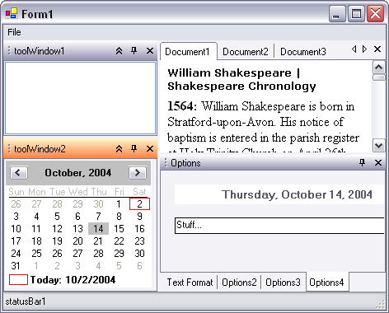The height and width of the screenshot is (313, 389).
Task: Open the File menu
Action: pos(14,32)
